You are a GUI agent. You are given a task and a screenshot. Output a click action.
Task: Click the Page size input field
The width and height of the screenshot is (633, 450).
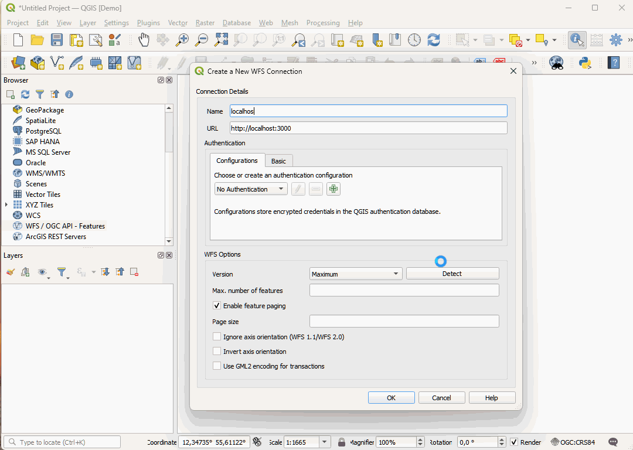[404, 321]
